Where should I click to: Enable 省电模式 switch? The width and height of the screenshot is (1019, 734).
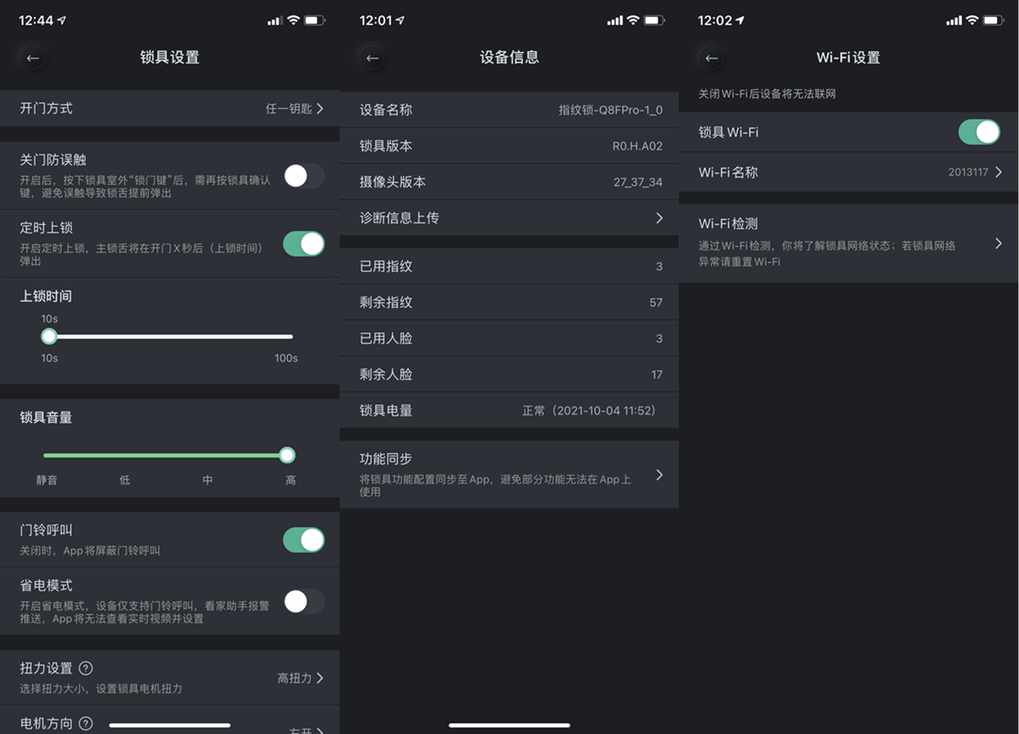304,601
